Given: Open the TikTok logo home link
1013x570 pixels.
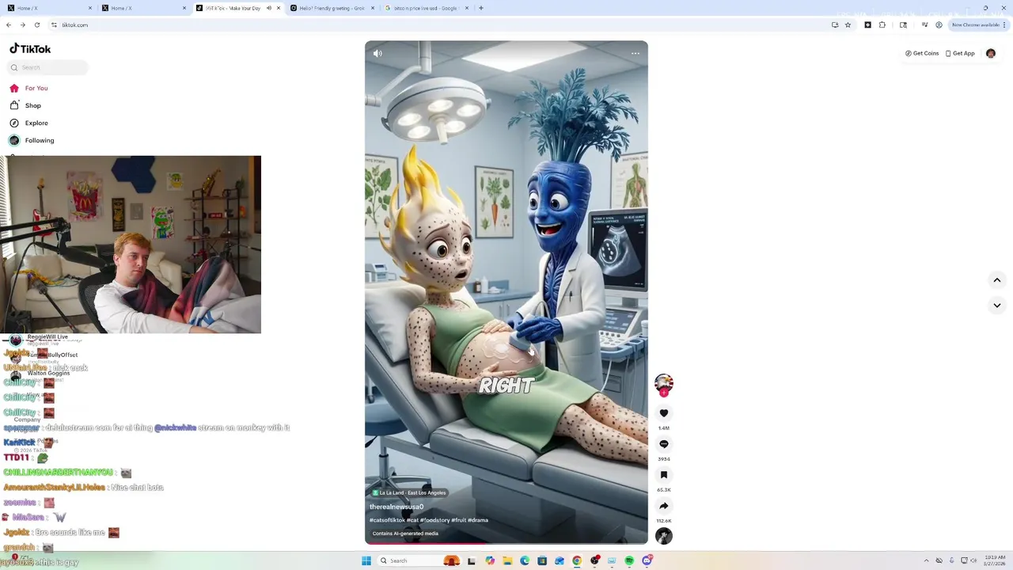Looking at the screenshot, I should pyautogui.click(x=30, y=48).
